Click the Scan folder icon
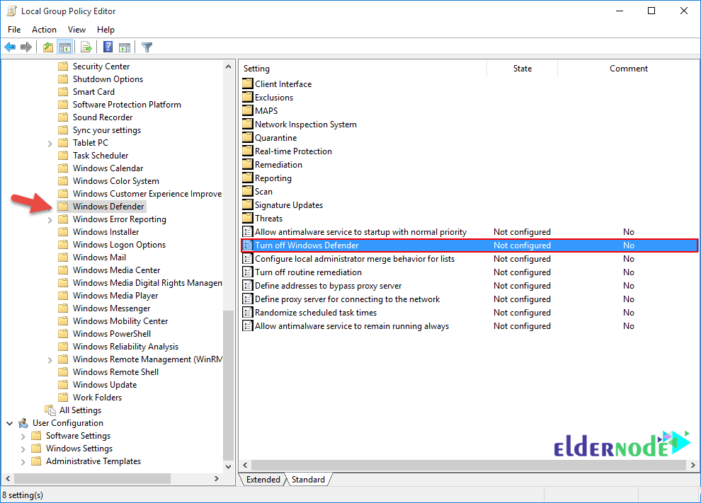 [248, 191]
